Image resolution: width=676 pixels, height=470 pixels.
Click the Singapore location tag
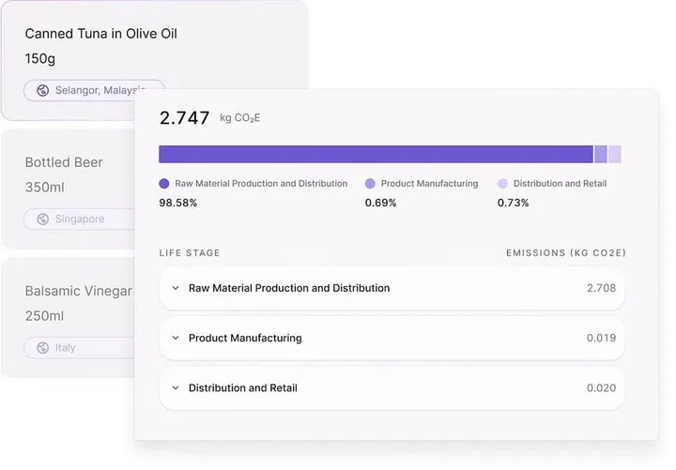[x=79, y=219]
